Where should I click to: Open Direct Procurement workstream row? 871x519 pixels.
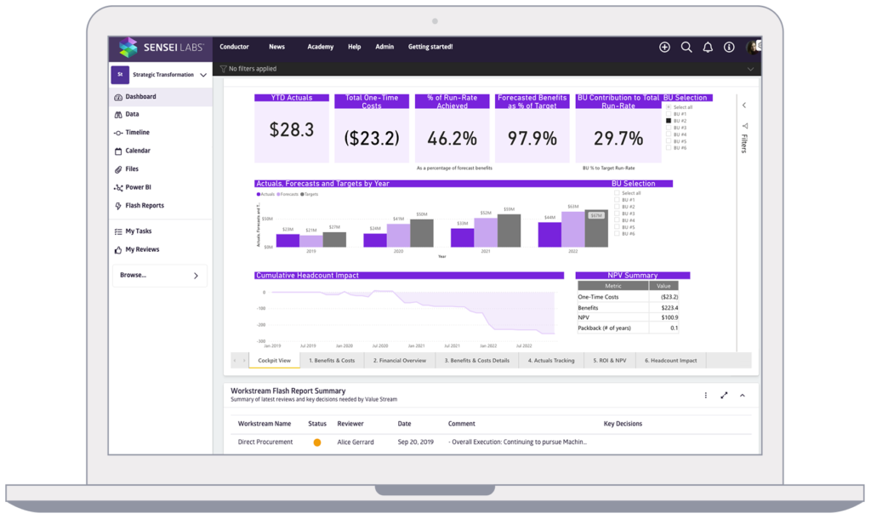pos(491,443)
